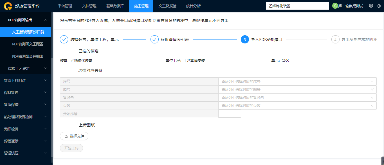384x165 pixels.
Task: Open the 文档管理 menu
Action: pyautogui.click(x=89, y=6)
